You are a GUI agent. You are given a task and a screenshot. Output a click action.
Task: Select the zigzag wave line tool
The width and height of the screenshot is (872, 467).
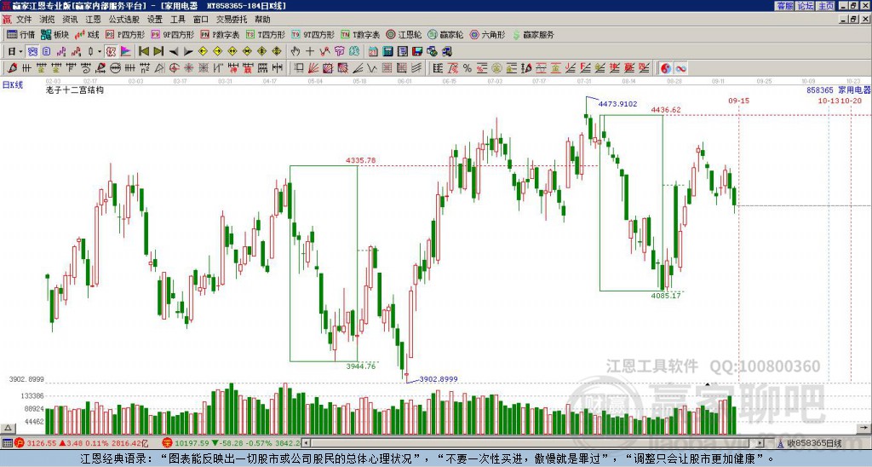click(x=371, y=68)
